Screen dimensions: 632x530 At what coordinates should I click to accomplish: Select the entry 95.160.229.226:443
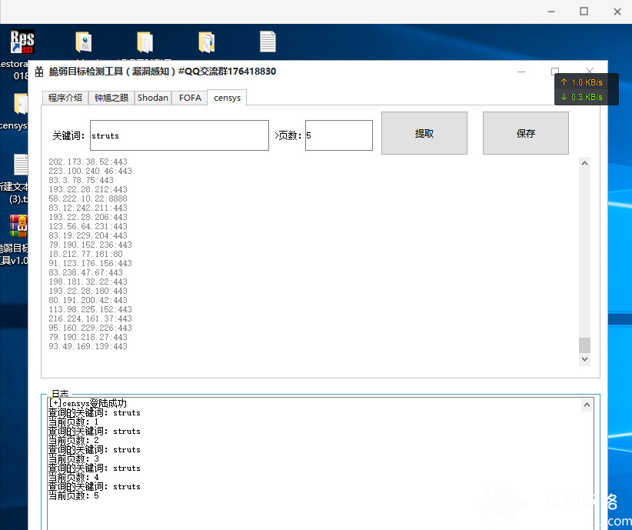[x=90, y=328]
